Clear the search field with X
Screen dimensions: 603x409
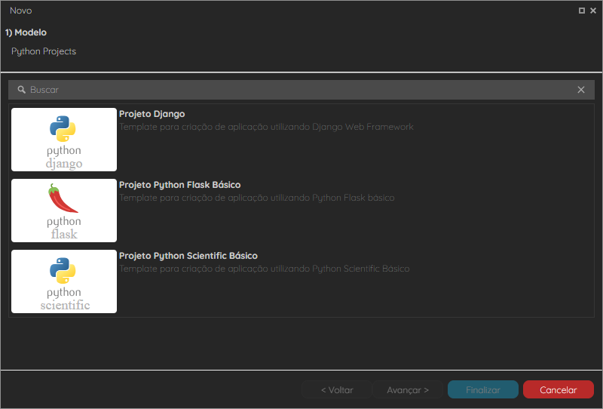[x=580, y=90]
